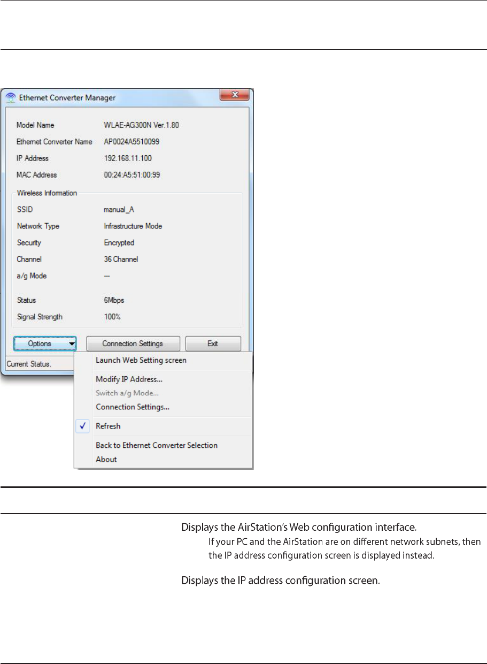This screenshot has width=487, height=664.
Task: Click the SSID value manual_A
Action: click(x=120, y=210)
